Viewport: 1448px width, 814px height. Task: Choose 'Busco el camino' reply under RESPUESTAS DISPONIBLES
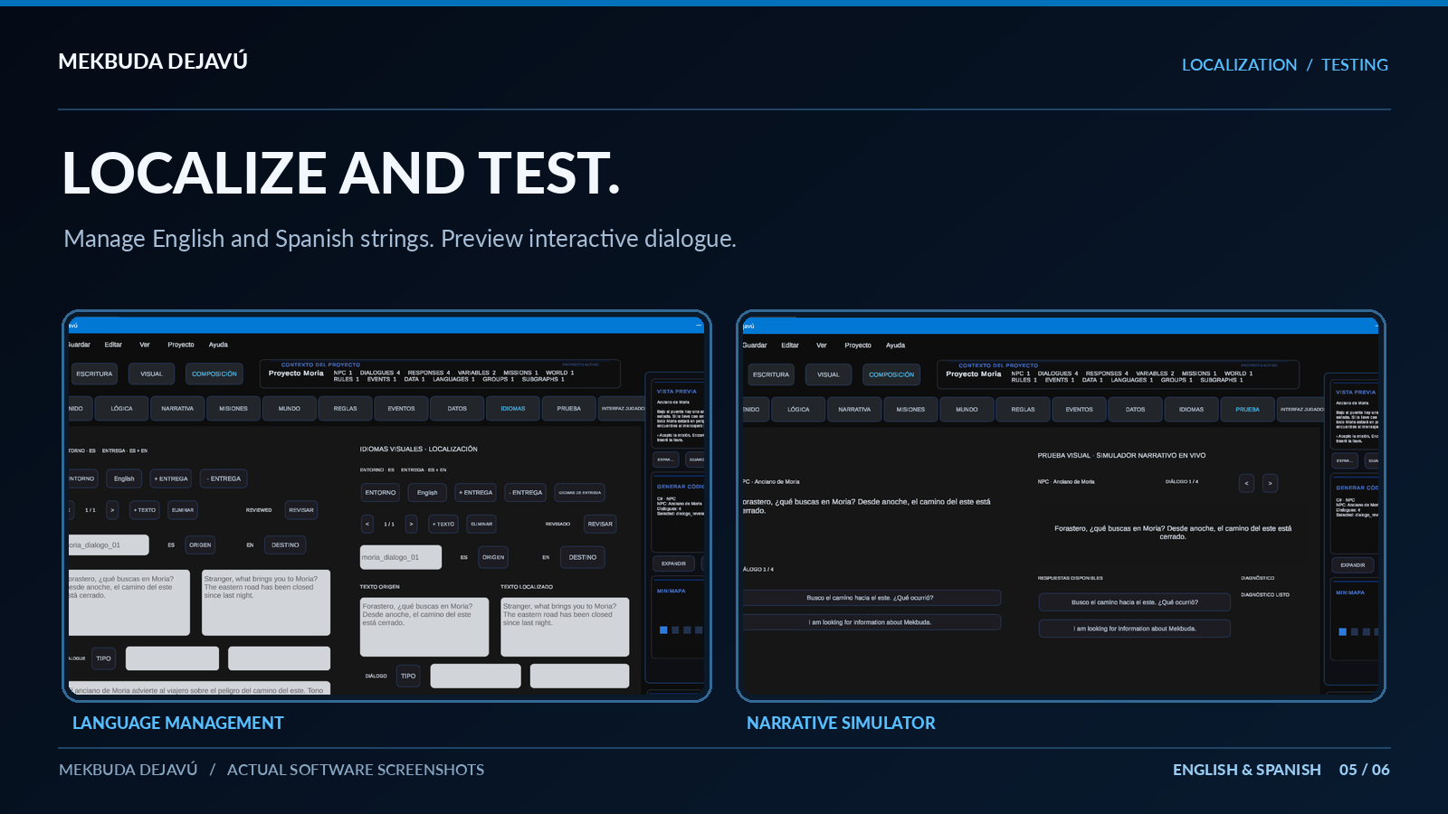pos(1134,602)
